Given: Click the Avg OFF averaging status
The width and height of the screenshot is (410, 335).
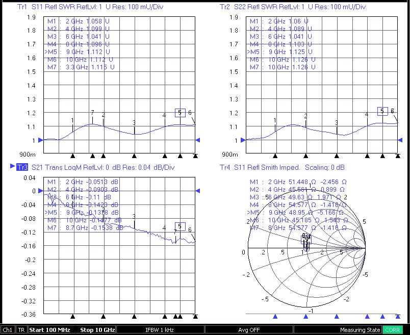Looking at the screenshot, I should (x=249, y=330).
